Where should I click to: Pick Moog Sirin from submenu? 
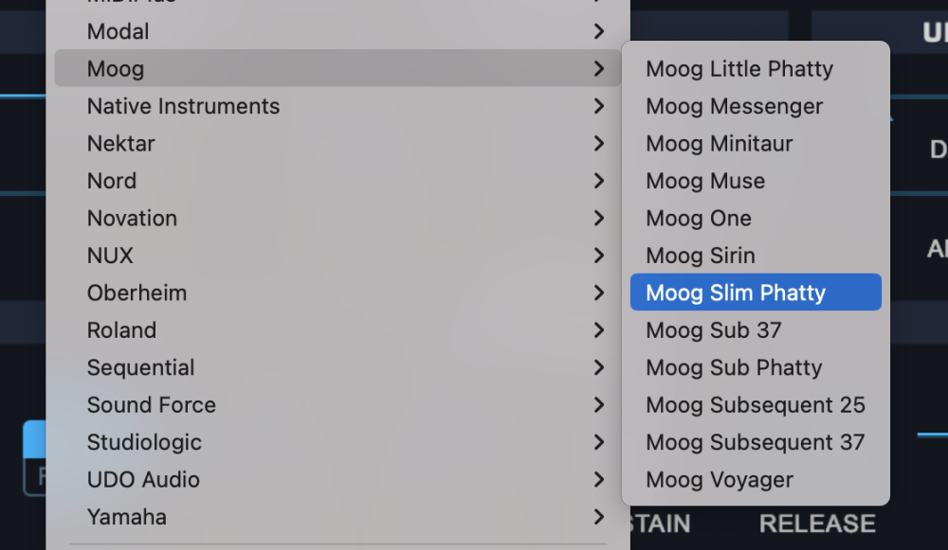(700, 256)
